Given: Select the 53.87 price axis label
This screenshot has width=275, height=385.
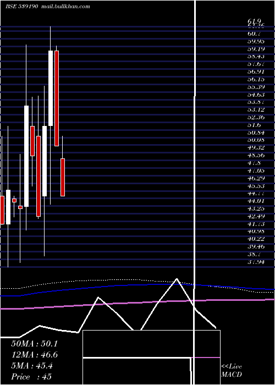Looking at the screenshot, I should click(x=256, y=102).
